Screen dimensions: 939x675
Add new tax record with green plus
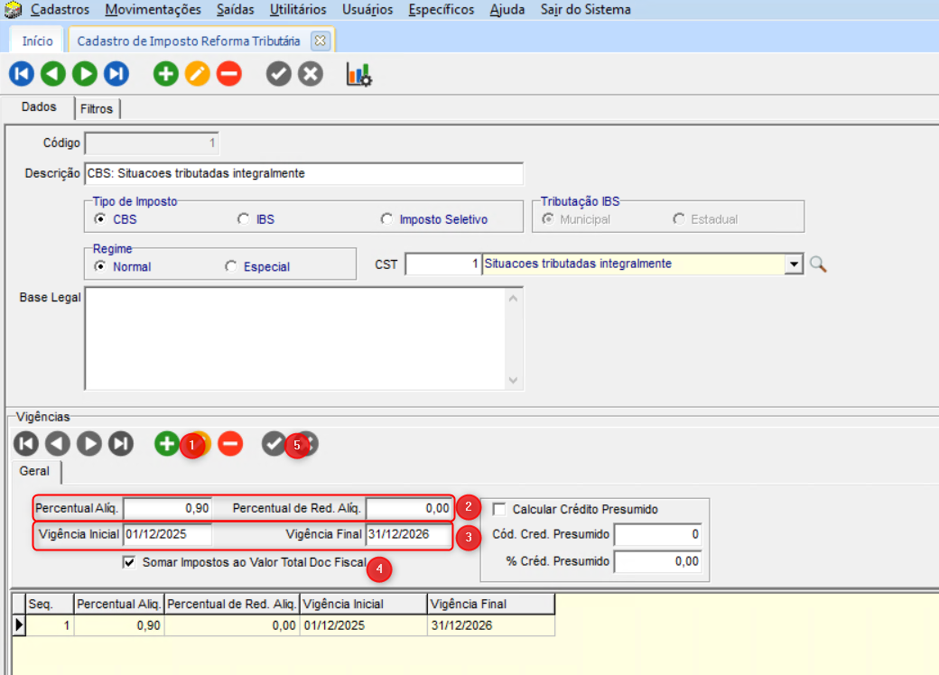coord(166,74)
